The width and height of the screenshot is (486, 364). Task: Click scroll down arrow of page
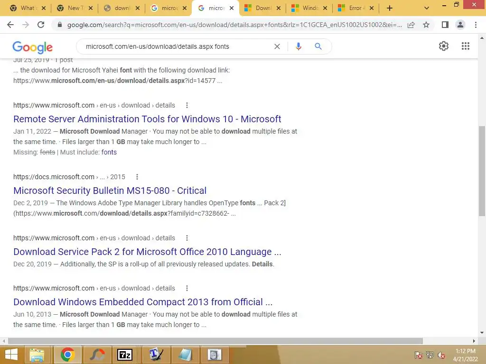[482, 333]
